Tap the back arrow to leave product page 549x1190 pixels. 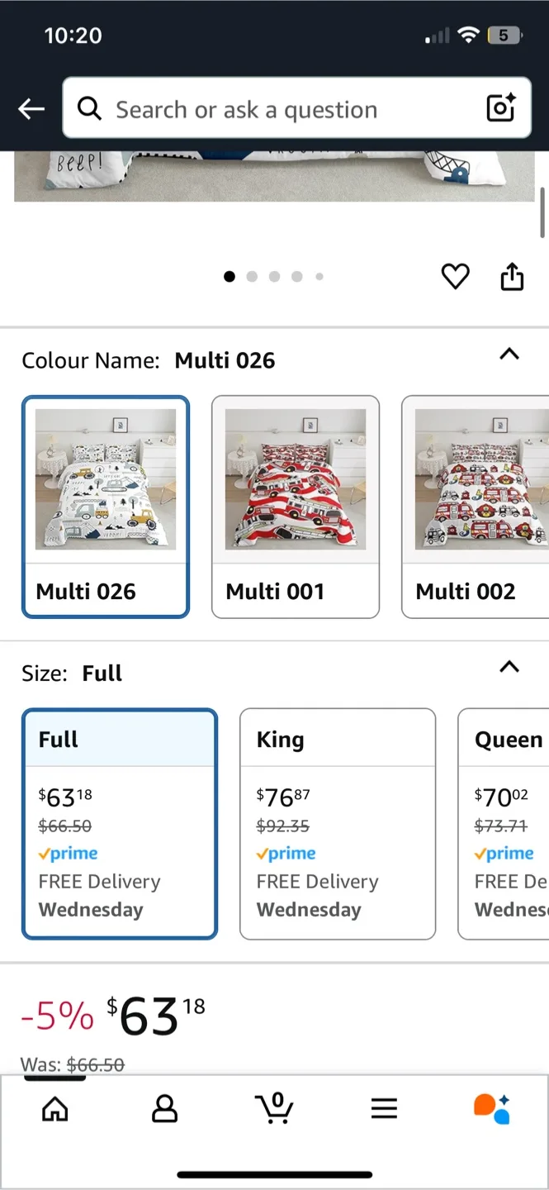31,108
